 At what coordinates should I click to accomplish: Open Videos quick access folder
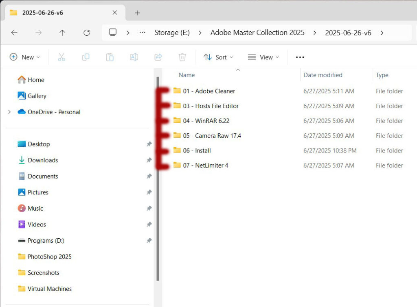[x=32, y=224]
